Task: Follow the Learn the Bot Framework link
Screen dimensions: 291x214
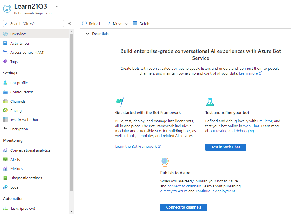Action: click(138, 146)
